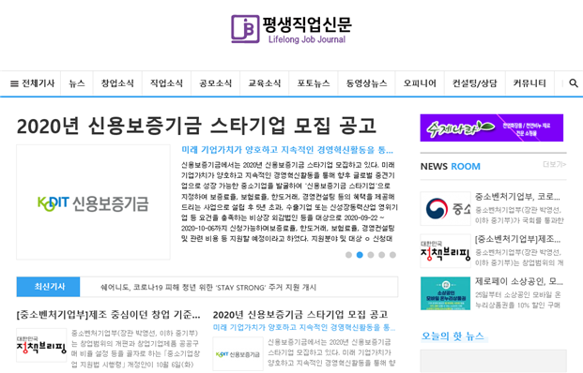The height and width of the screenshot is (373, 583).
Task: Expand News Room with 더보기 link
Action: pos(555,164)
